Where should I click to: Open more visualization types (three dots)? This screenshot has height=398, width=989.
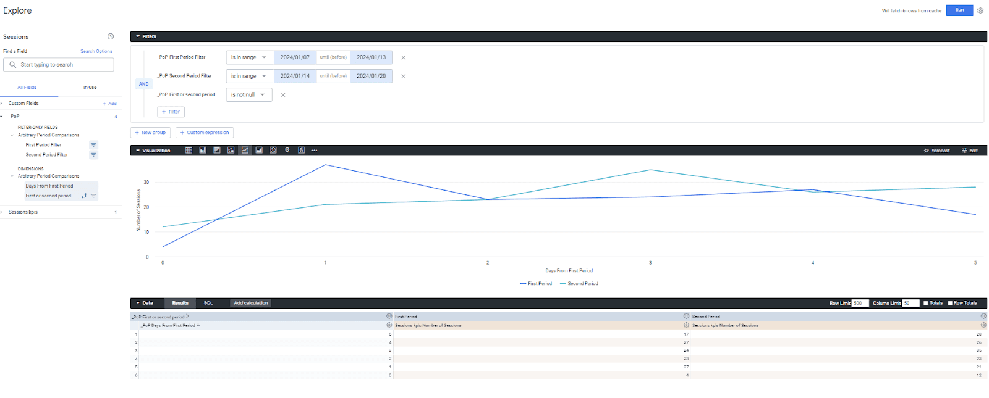(x=314, y=151)
